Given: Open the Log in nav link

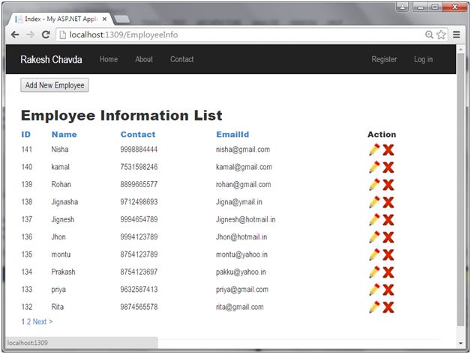Looking at the screenshot, I should click(x=423, y=59).
